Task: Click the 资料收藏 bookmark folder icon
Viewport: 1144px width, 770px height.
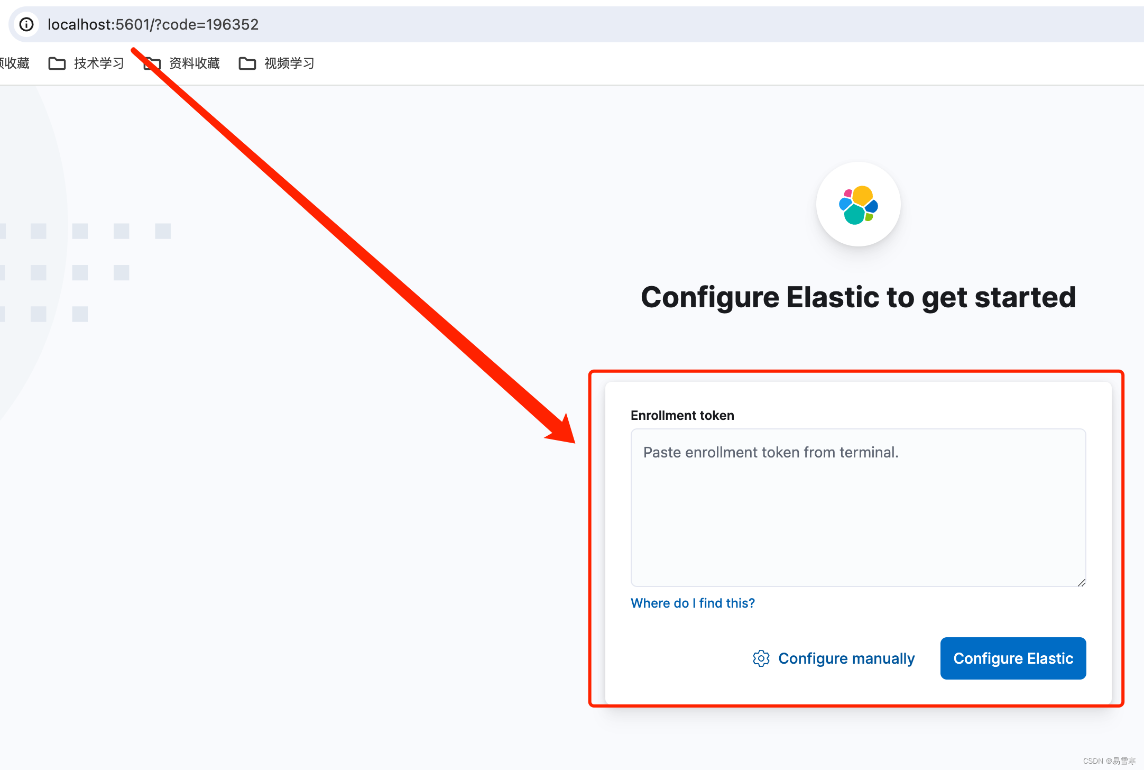Action: [152, 63]
